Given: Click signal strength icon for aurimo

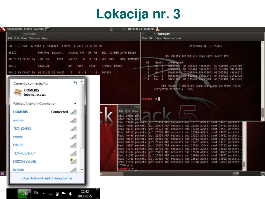Looking at the screenshot, I should (73, 120).
